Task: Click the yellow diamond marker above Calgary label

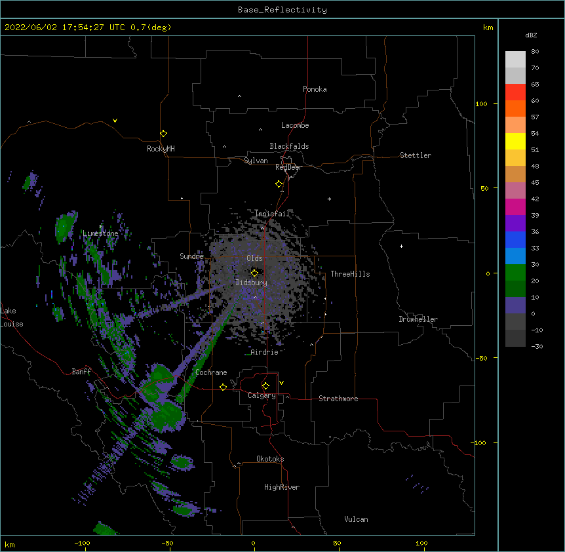Action: [265, 386]
